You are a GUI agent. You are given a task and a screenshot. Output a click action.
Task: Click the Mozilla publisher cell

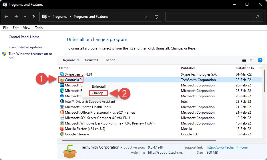[186, 129]
